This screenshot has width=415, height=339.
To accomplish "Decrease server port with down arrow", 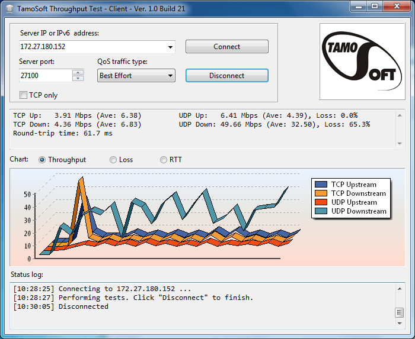I will (x=78, y=79).
